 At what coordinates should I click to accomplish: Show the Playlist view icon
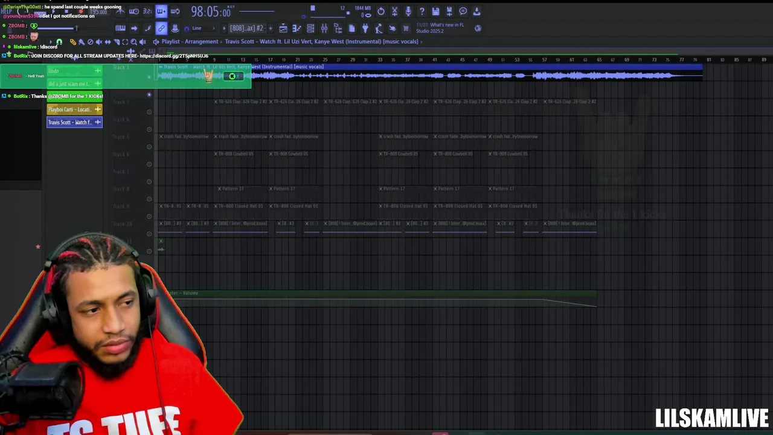(x=283, y=28)
